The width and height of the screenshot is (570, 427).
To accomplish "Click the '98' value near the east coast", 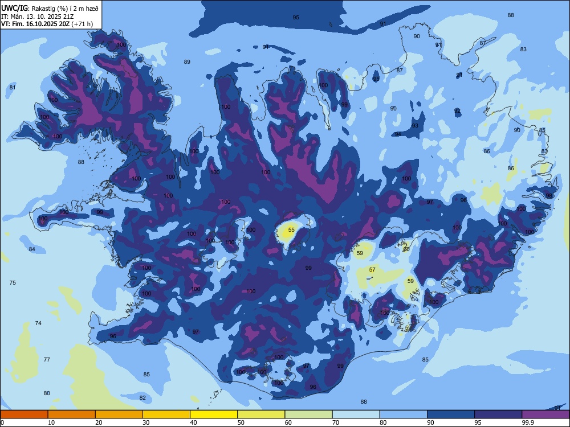I will click(549, 195).
